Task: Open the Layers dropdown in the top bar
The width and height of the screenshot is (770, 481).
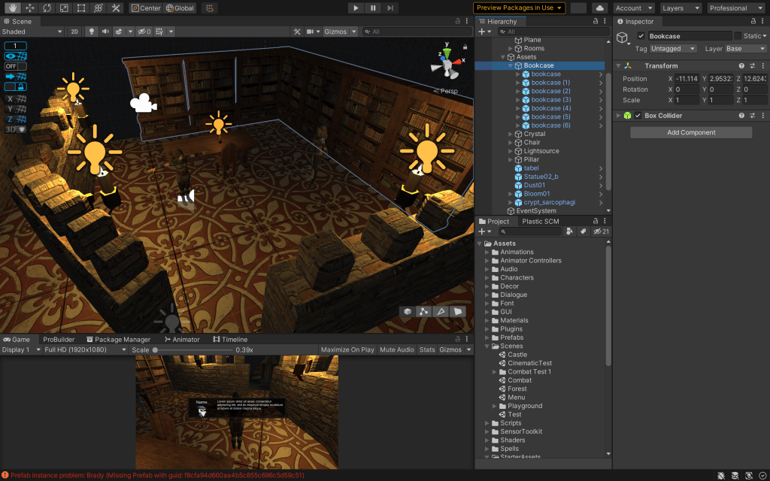Action: click(x=681, y=8)
